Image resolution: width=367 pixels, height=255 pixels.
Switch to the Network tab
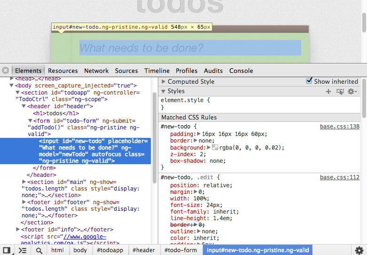tap(96, 71)
